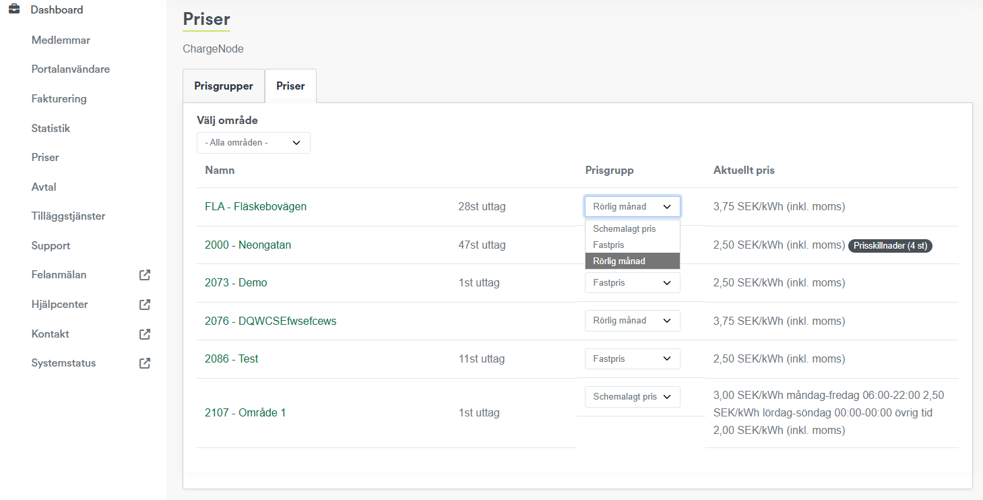Open price group dropdown for 2086 - Test
Image resolution: width=983 pixels, height=500 pixels.
click(632, 359)
